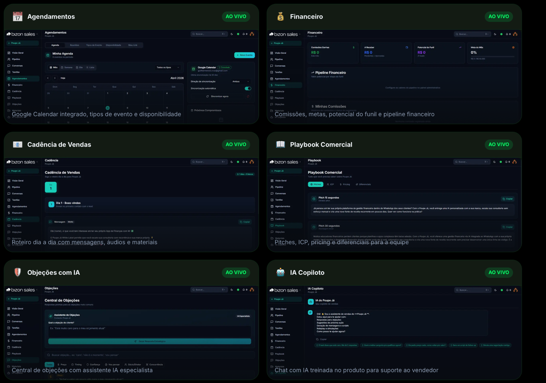Image resolution: width=546 pixels, height=383 pixels.
Task: Click the Assistente de Objeções sparkle icon
Action: coord(51,316)
